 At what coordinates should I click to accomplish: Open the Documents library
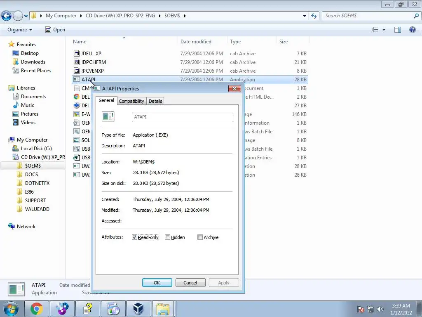[33, 97]
